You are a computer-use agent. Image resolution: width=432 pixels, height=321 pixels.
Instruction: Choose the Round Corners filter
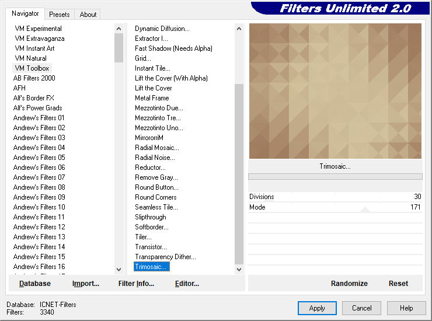click(156, 197)
